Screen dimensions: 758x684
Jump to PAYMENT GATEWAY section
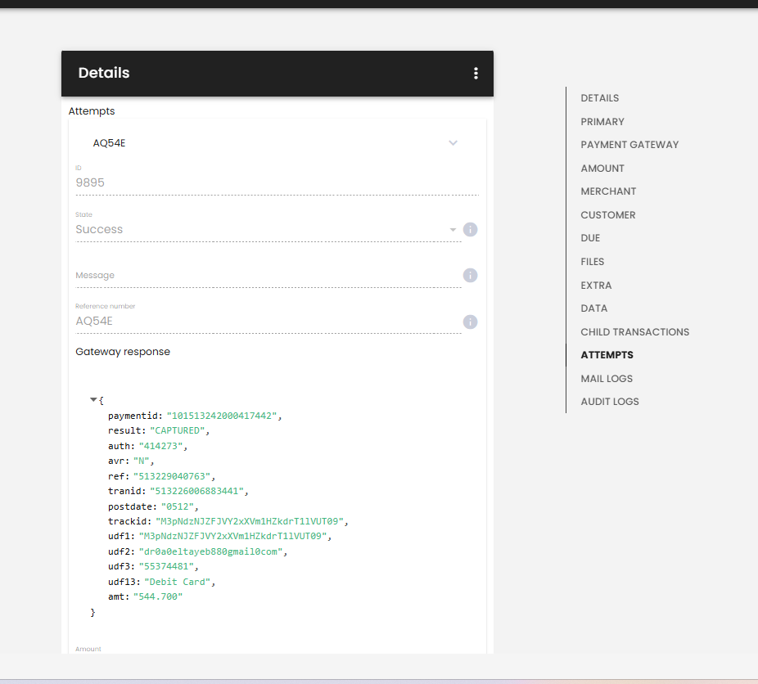[x=629, y=145]
